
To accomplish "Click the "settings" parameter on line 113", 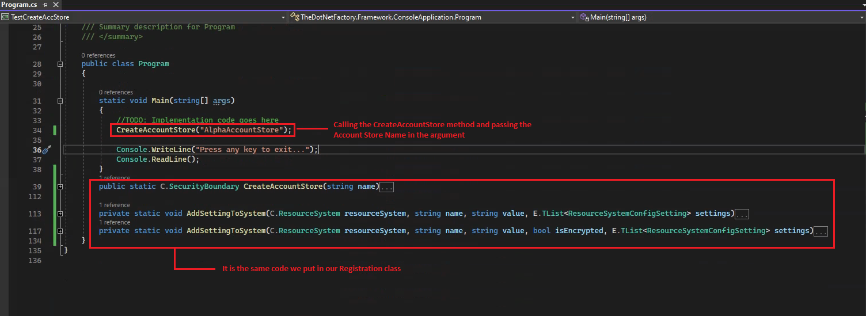I will coord(713,214).
